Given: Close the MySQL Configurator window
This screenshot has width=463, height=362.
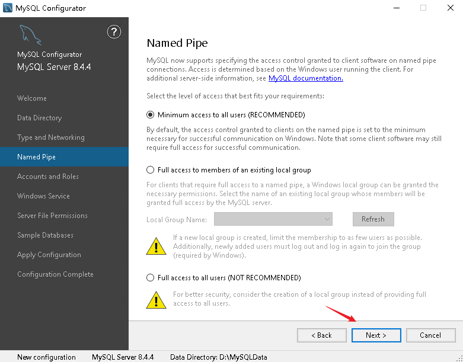Looking at the screenshot, I should 451,8.
